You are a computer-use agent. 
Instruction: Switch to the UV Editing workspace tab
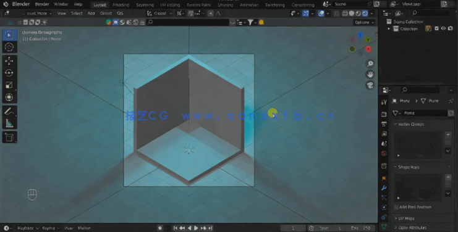coord(170,5)
